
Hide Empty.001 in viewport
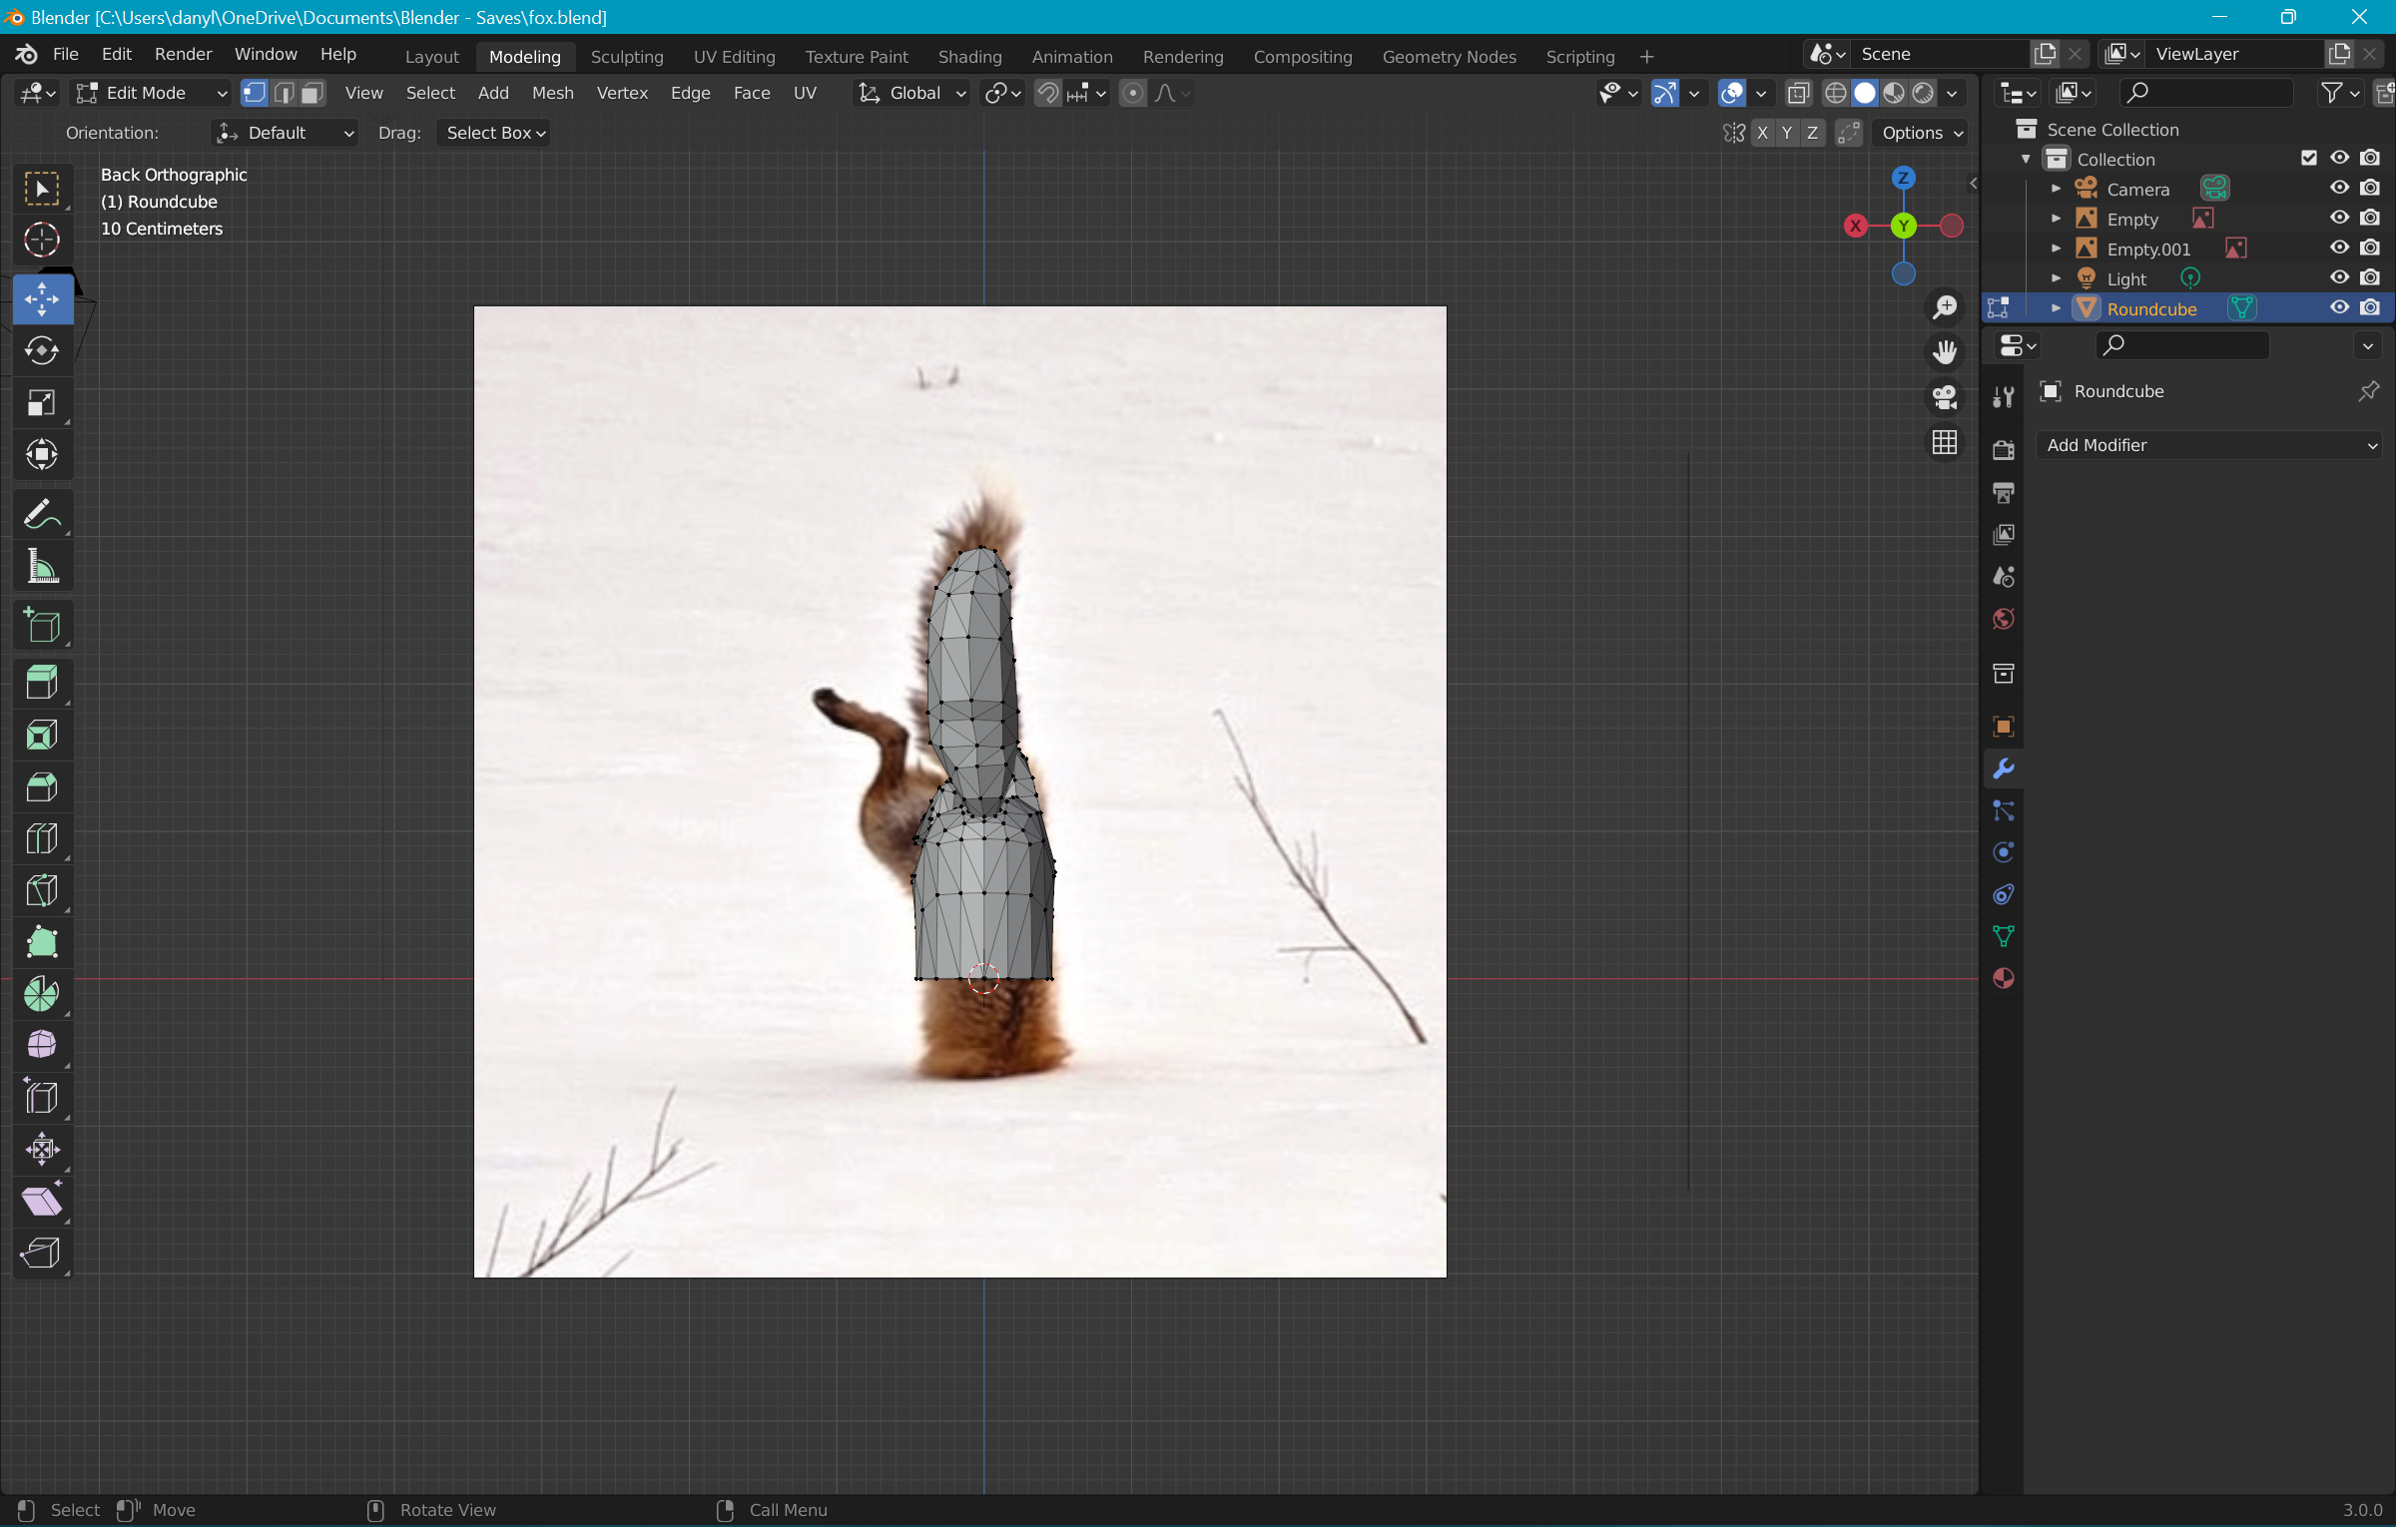(x=2339, y=249)
